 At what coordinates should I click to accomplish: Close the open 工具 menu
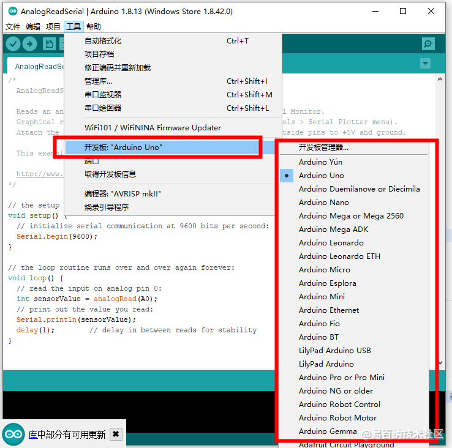click(x=73, y=27)
